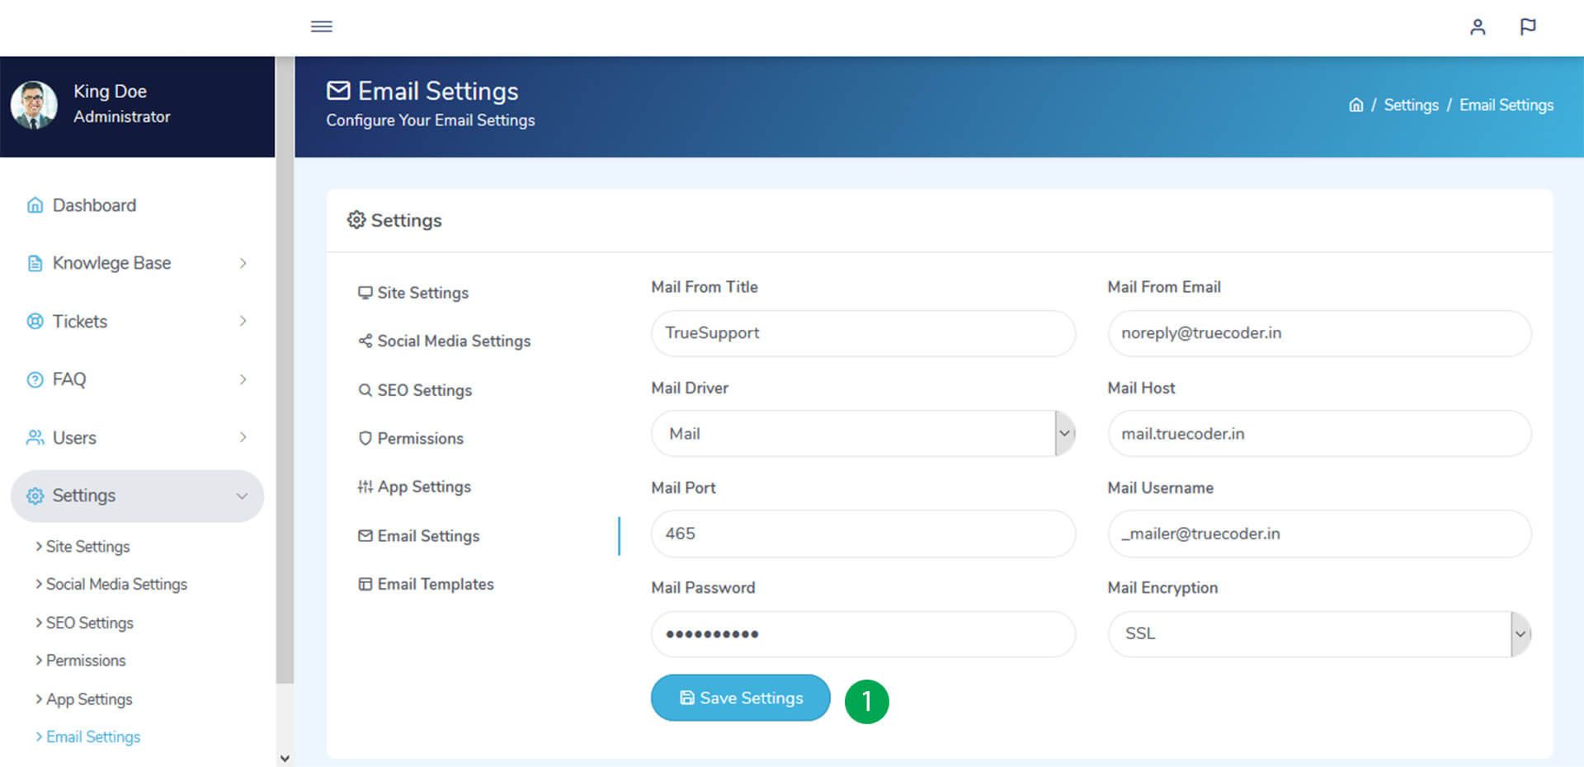This screenshot has width=1584, height=767.
Task: Collapse the Settings sidebar menu
Action: [136, 496]
